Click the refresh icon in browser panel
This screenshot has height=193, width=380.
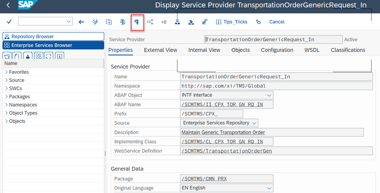click(x=49, y=56)
